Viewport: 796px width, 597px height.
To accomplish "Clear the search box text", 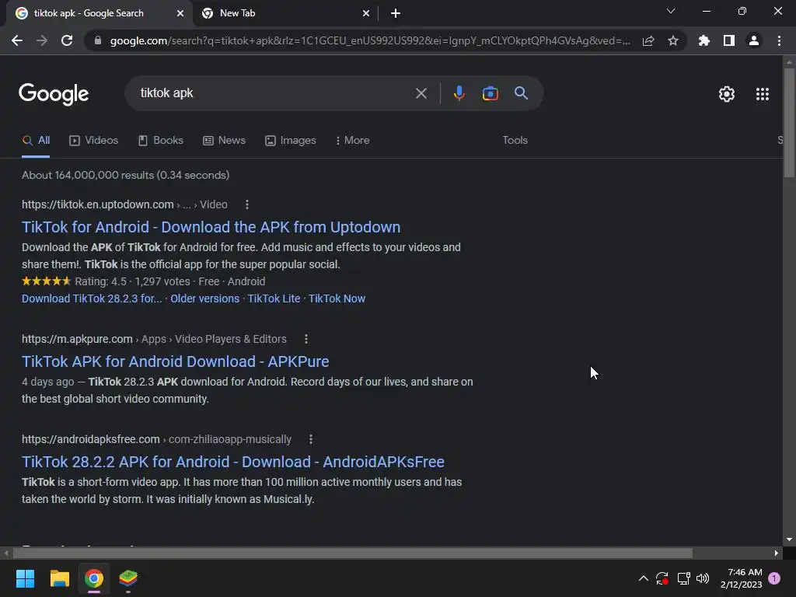I will (421, 93).
